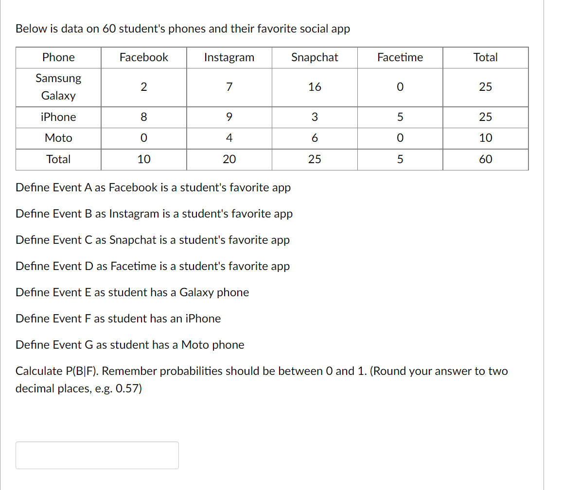
Task: Select the Event A definition text
Action: 153,187
